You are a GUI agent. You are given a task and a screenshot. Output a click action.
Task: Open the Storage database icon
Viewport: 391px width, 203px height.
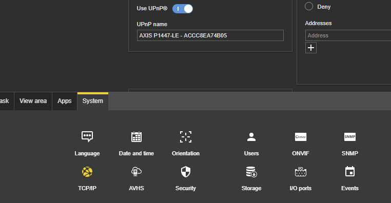pyautogui.click(x=251, y=172)
